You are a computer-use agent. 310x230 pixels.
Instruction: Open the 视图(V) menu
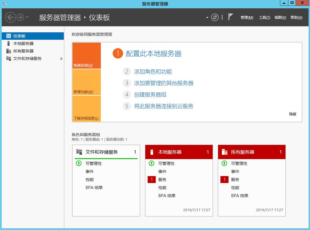(x=280, y=18)
